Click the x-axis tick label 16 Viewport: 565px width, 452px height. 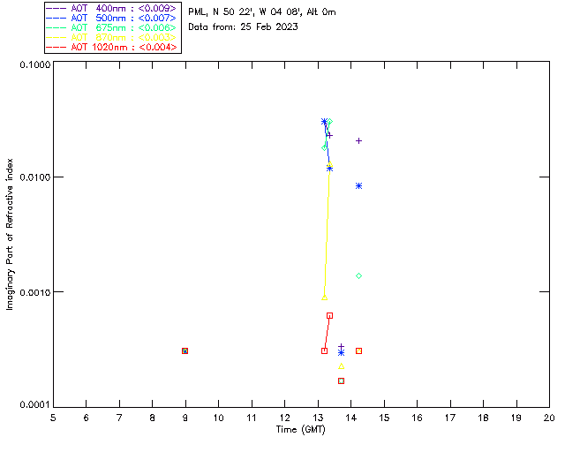[417, 418]
